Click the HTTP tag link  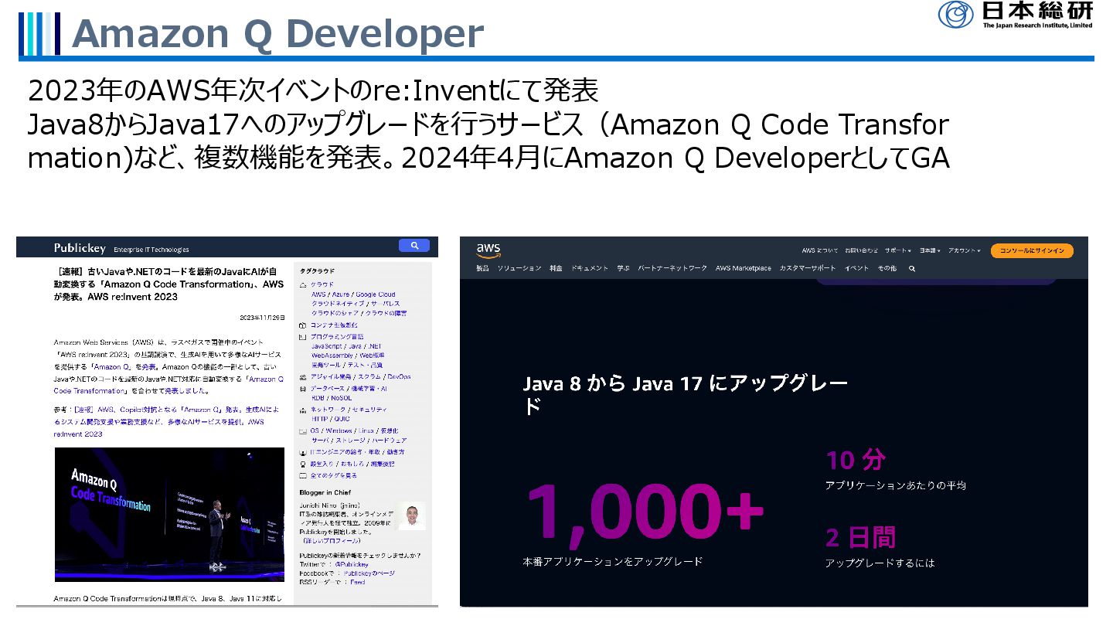(x=320, y=419)
